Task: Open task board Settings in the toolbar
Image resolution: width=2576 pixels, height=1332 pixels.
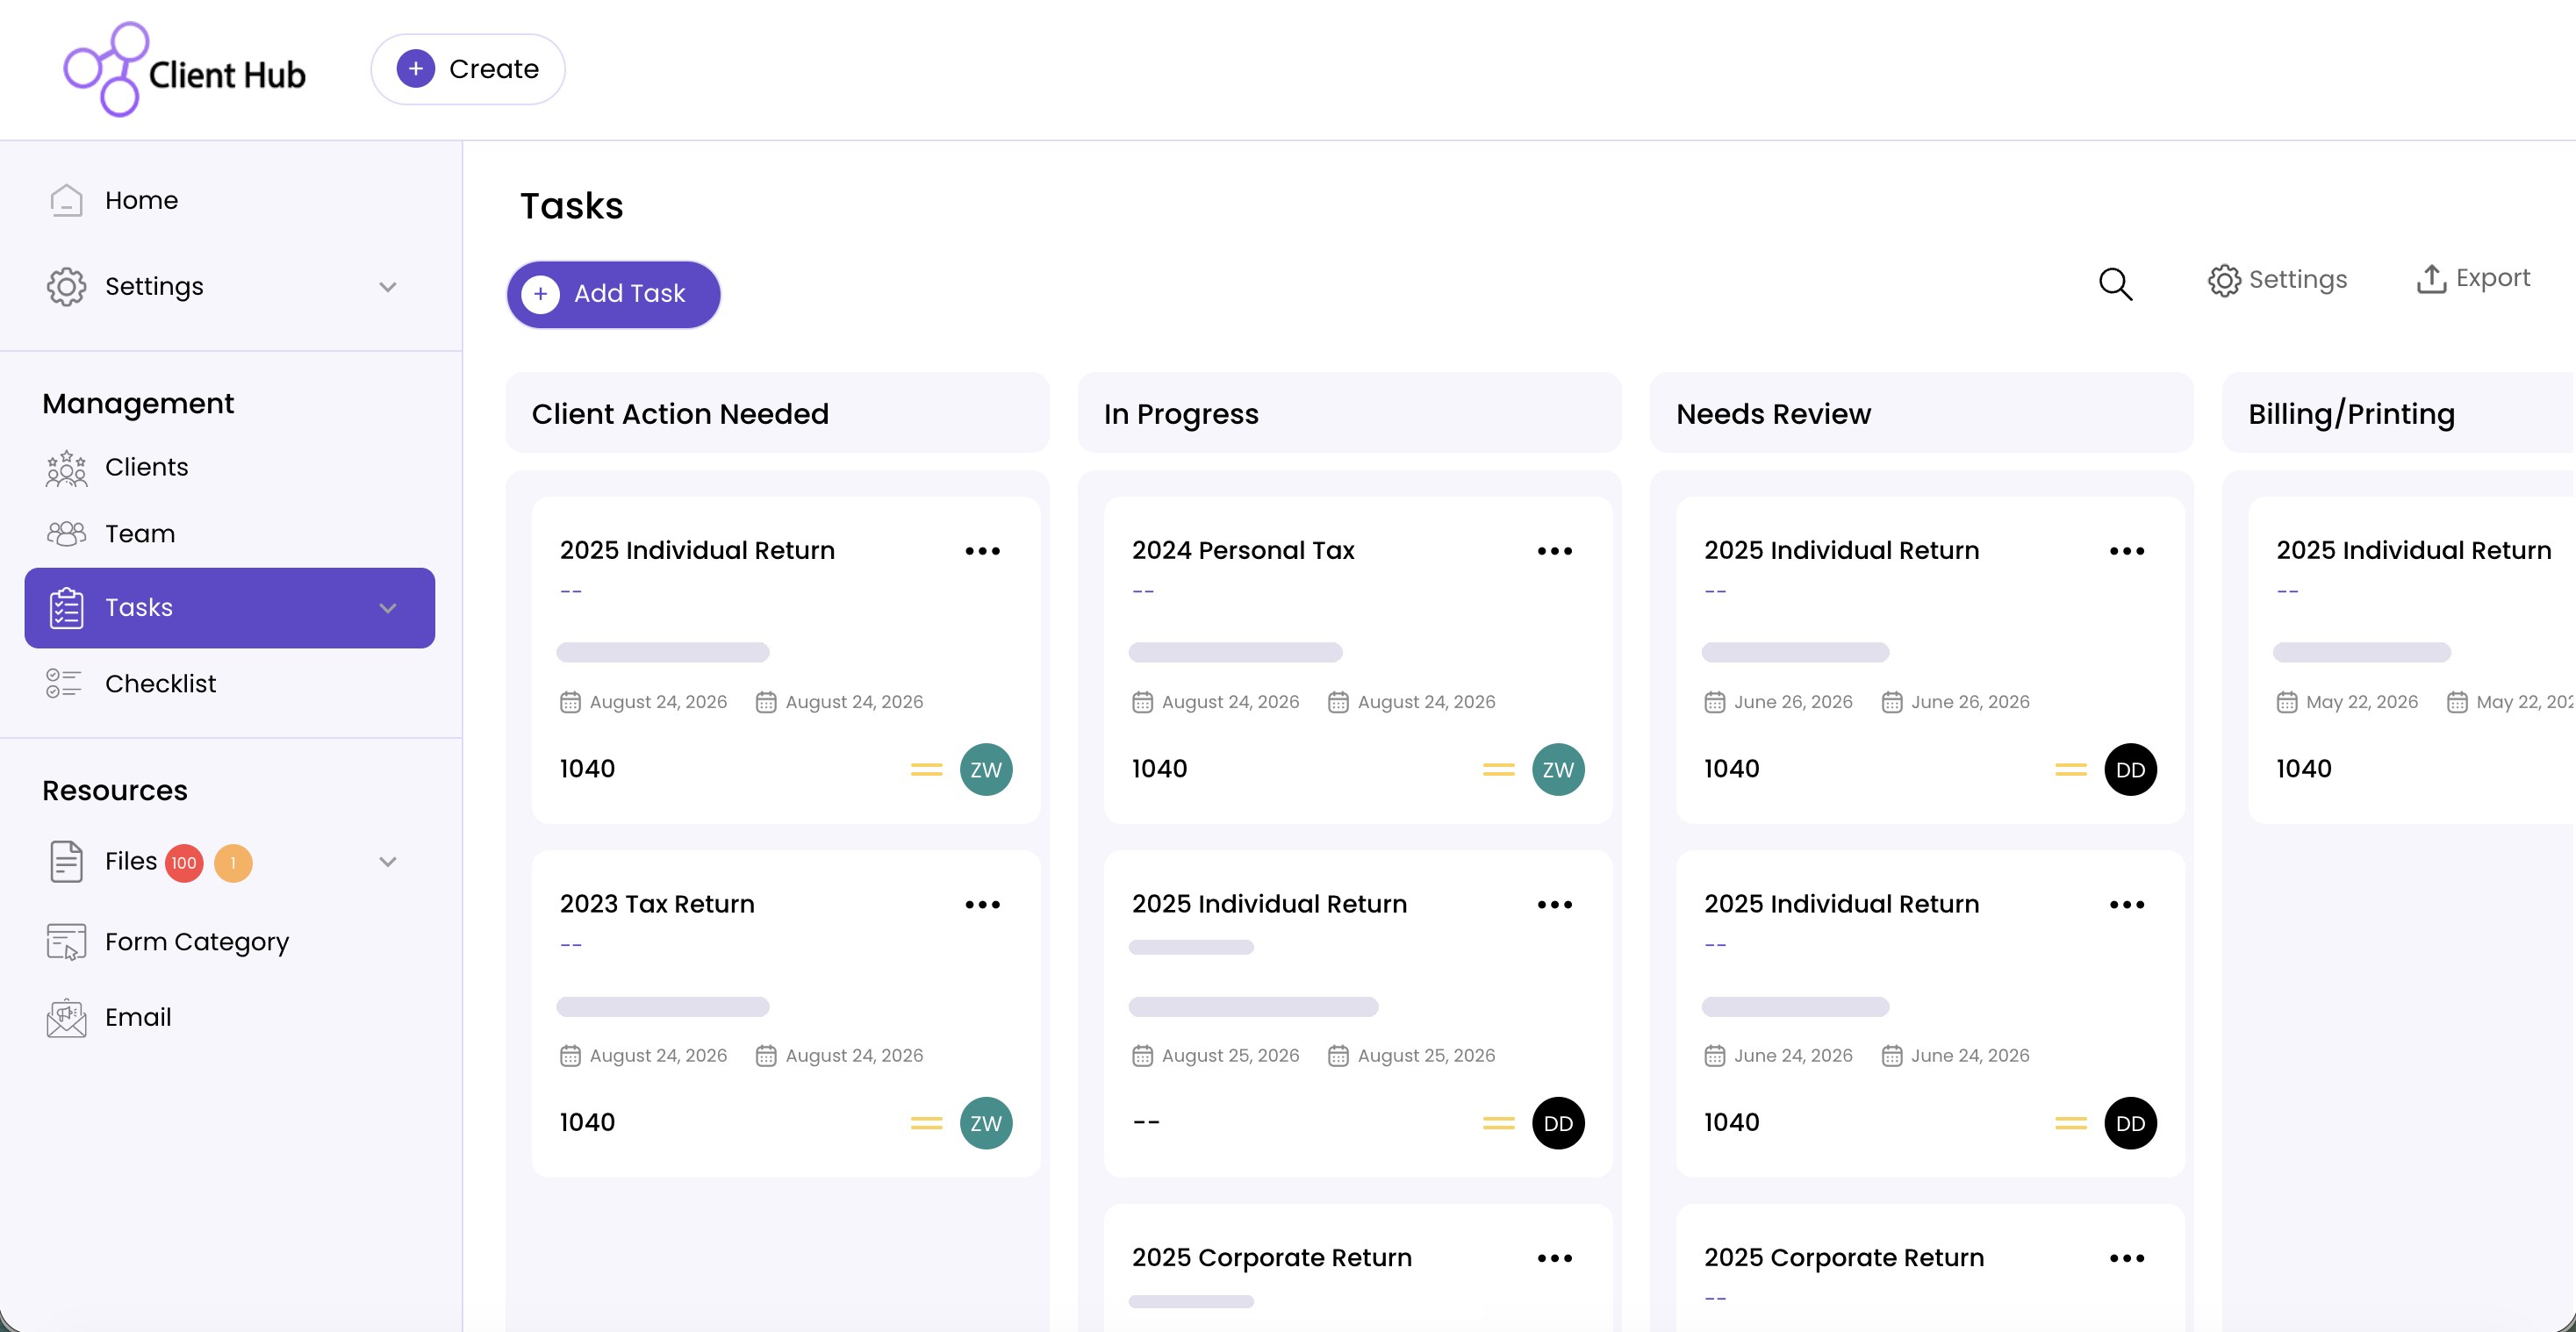Action: pos(2278,280)
